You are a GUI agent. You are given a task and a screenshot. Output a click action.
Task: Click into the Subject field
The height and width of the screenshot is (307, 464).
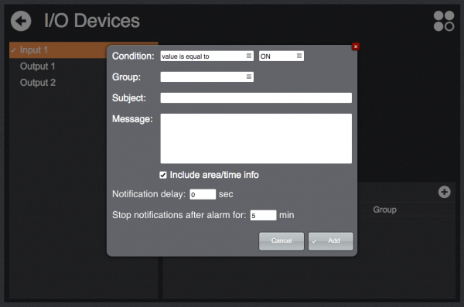[256, 98]
